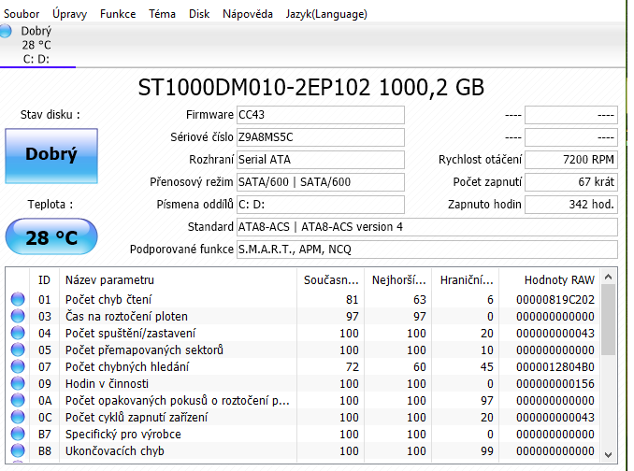Viewport: 634px width, 471px height.
Task: Click status icon for Počet chyb čtení
Action: [x=18, y=299]
